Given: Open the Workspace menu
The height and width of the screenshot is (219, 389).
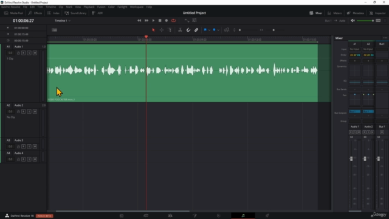Looking at the screenshot, I should point(137,7).
